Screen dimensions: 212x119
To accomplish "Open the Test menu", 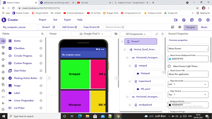I will point(55,20).
